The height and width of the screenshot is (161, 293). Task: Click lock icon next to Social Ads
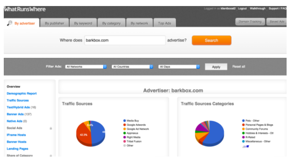click(51, 128)
